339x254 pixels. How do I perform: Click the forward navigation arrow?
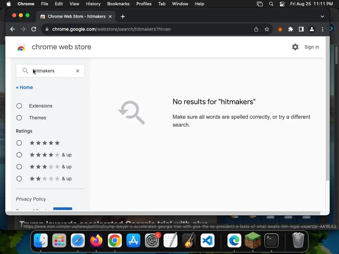pos(23,29)
